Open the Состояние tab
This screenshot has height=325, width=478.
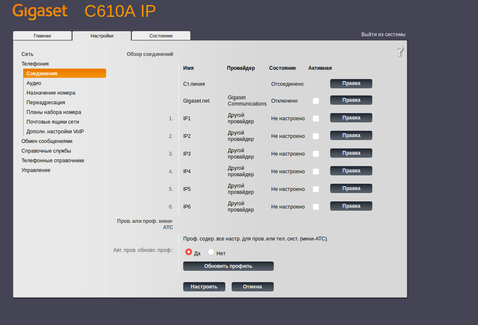tap(161, 36)
